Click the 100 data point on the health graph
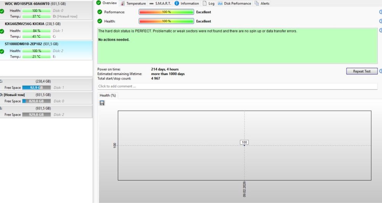 pyautogui.click(x=244, y=145)
